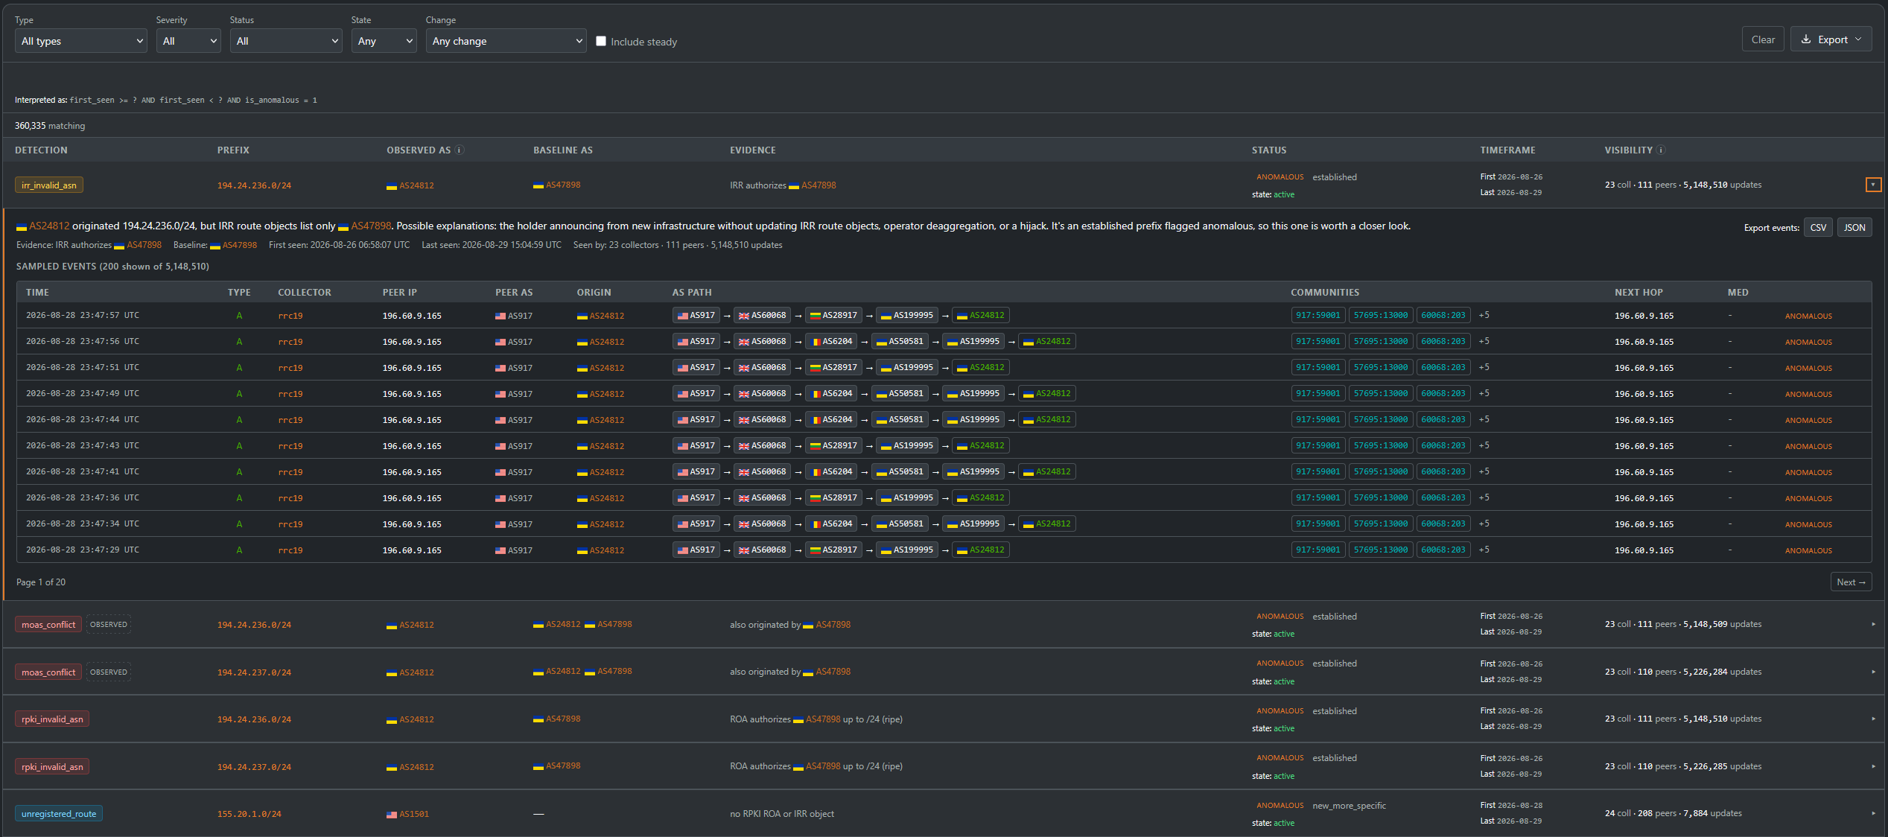The image size is (1888, 837).
Task: Click Page 1 of 20 indicator
Action: (x=41, y=582)
